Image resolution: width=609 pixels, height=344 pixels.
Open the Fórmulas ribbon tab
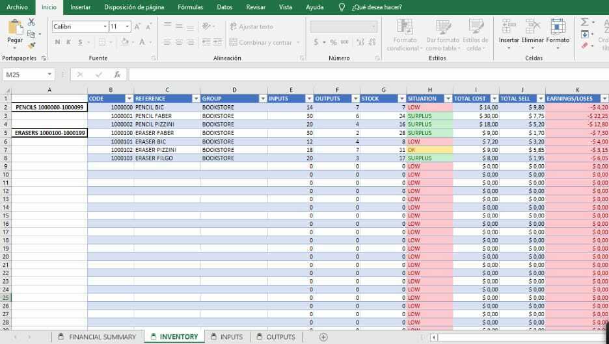pos(190,7)
